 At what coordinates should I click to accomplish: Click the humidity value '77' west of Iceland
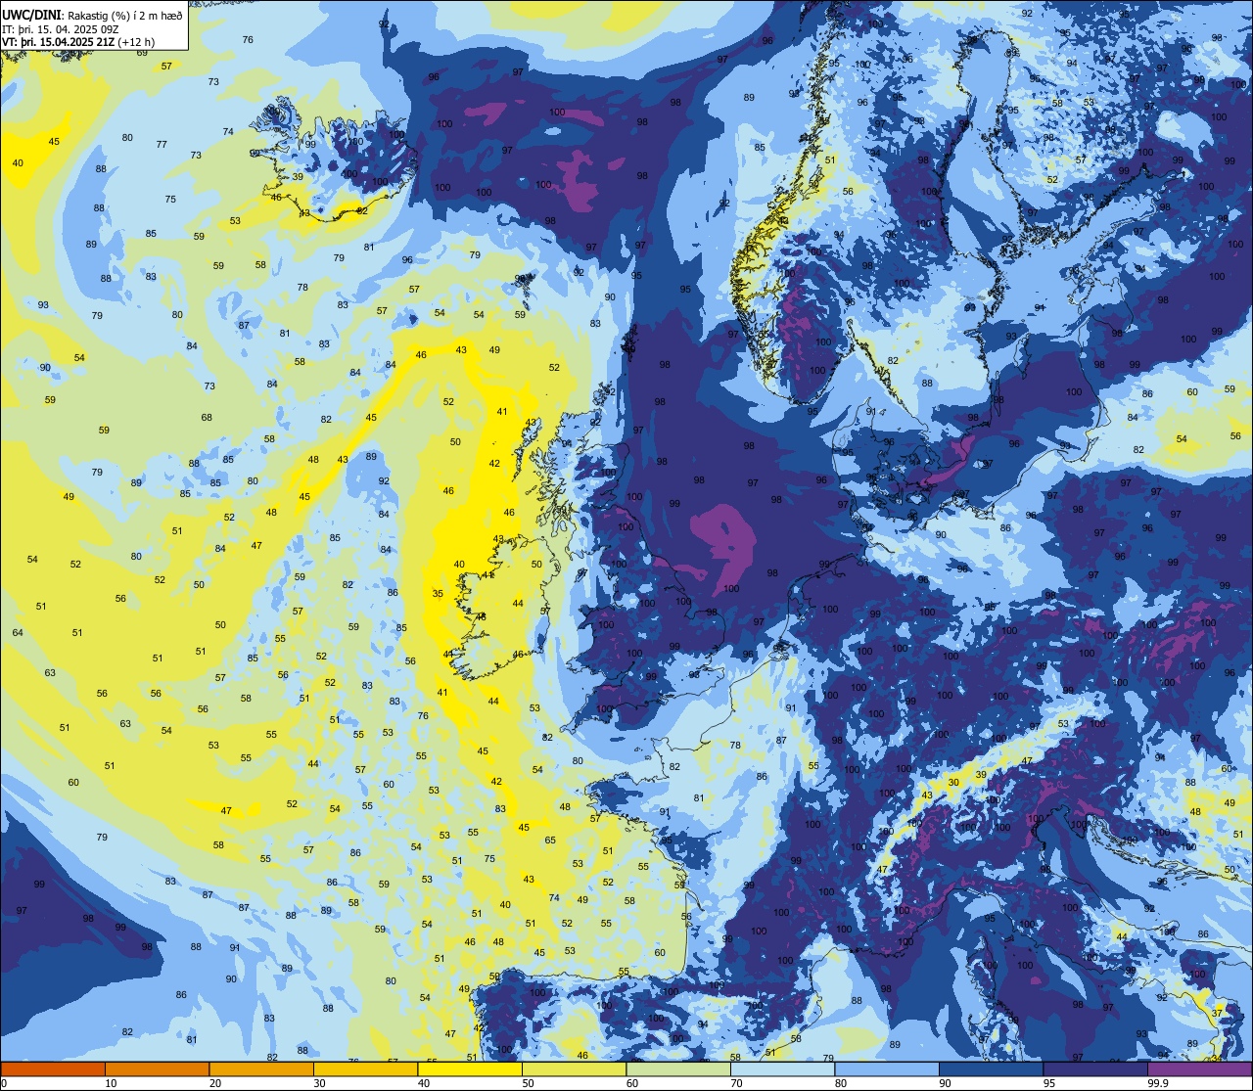pyautogui.click(x=162, y=145)
